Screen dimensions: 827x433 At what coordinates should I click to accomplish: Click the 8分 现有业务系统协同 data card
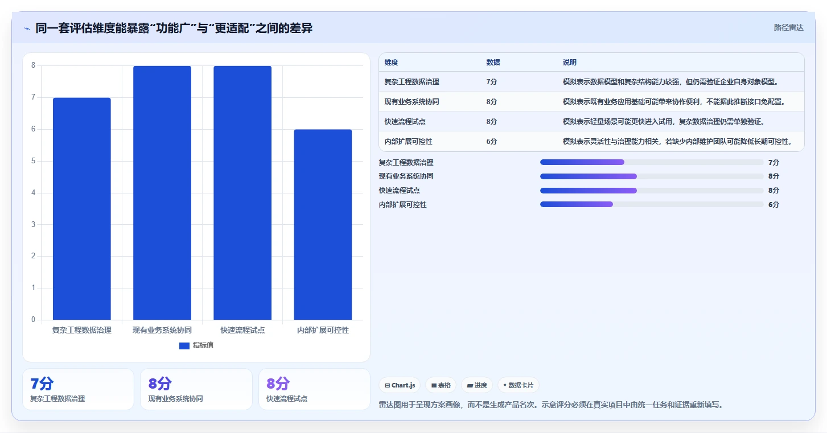[x=196, y=389]
